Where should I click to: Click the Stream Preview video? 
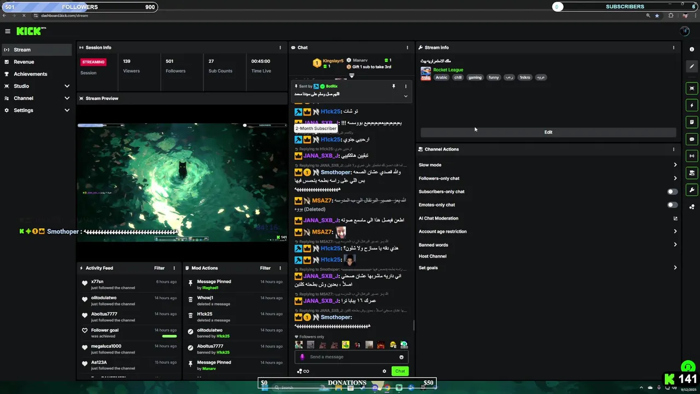(x=182, y=182)
